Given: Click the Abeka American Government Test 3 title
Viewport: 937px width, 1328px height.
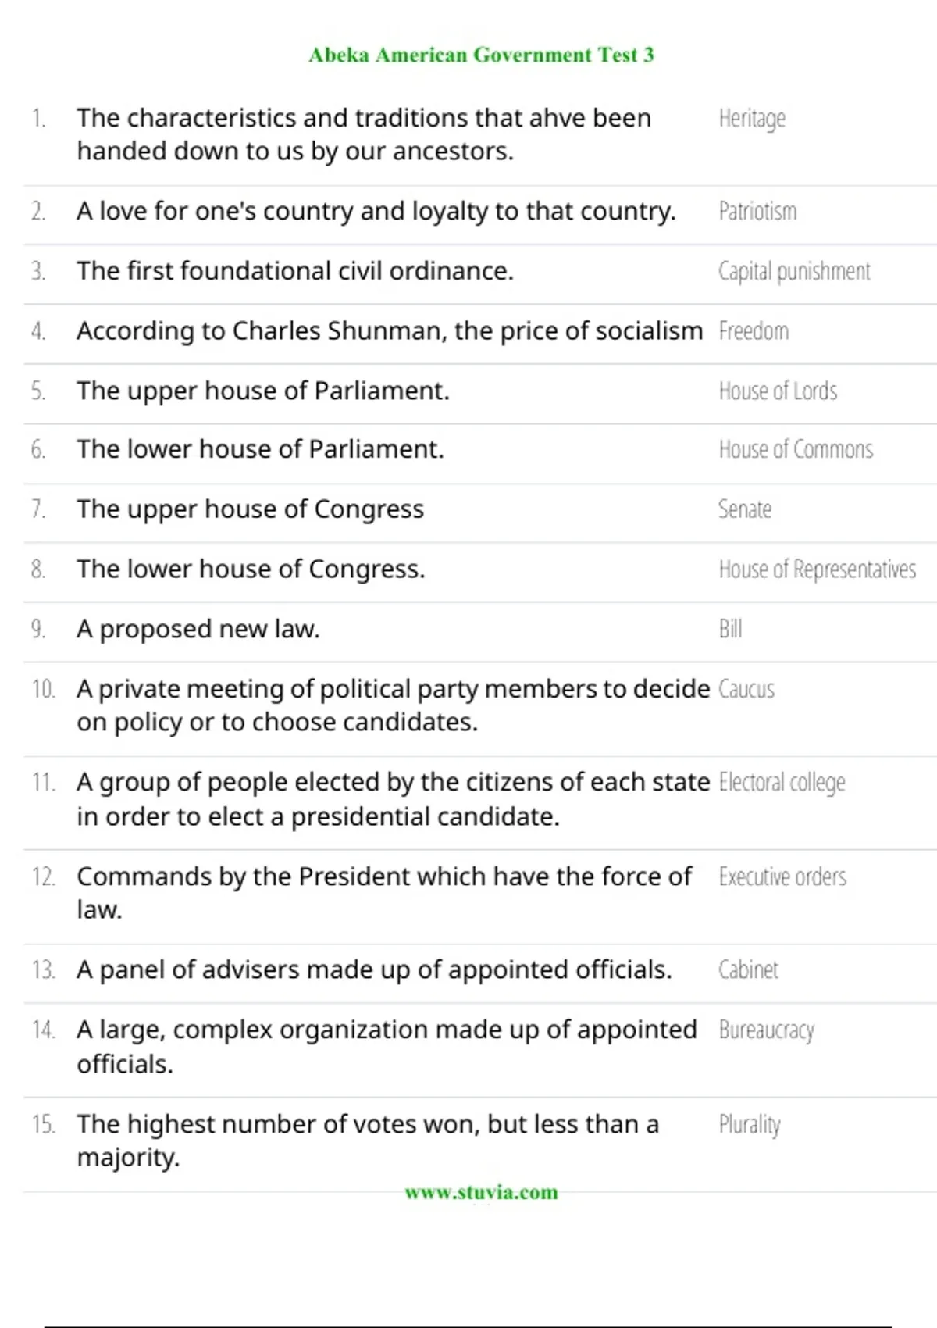Looking at the screenshot, I should (x=481, y=55).
